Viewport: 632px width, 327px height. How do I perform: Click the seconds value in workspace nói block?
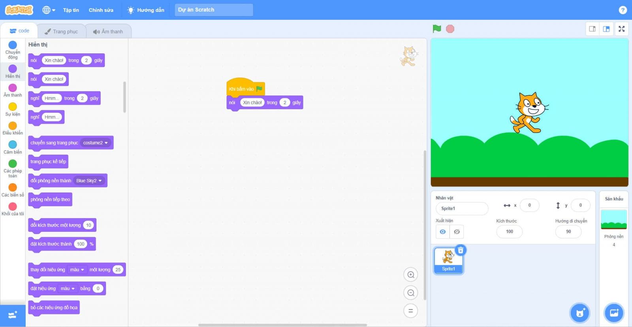pos(285,102)
